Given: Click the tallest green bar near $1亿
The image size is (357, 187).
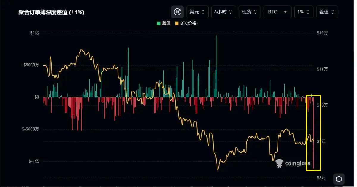Looking at the screenshot, I should pos(217,66).
